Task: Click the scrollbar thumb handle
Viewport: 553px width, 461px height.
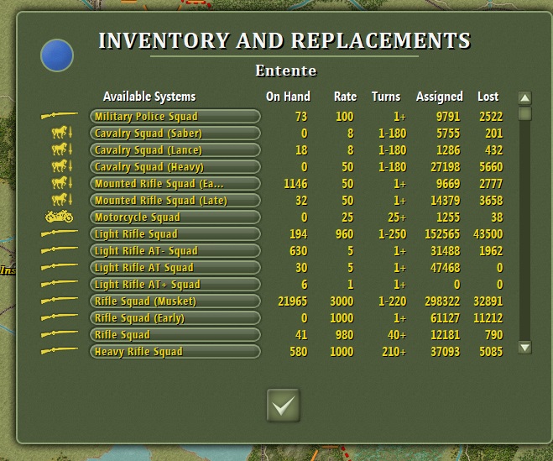Action: click(525, 114)
